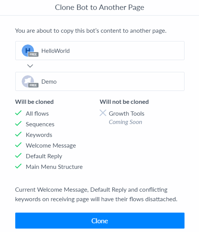
Task: Click the checkmark next to Sequences
Action: pyautogui.click(x=18, y=124)
